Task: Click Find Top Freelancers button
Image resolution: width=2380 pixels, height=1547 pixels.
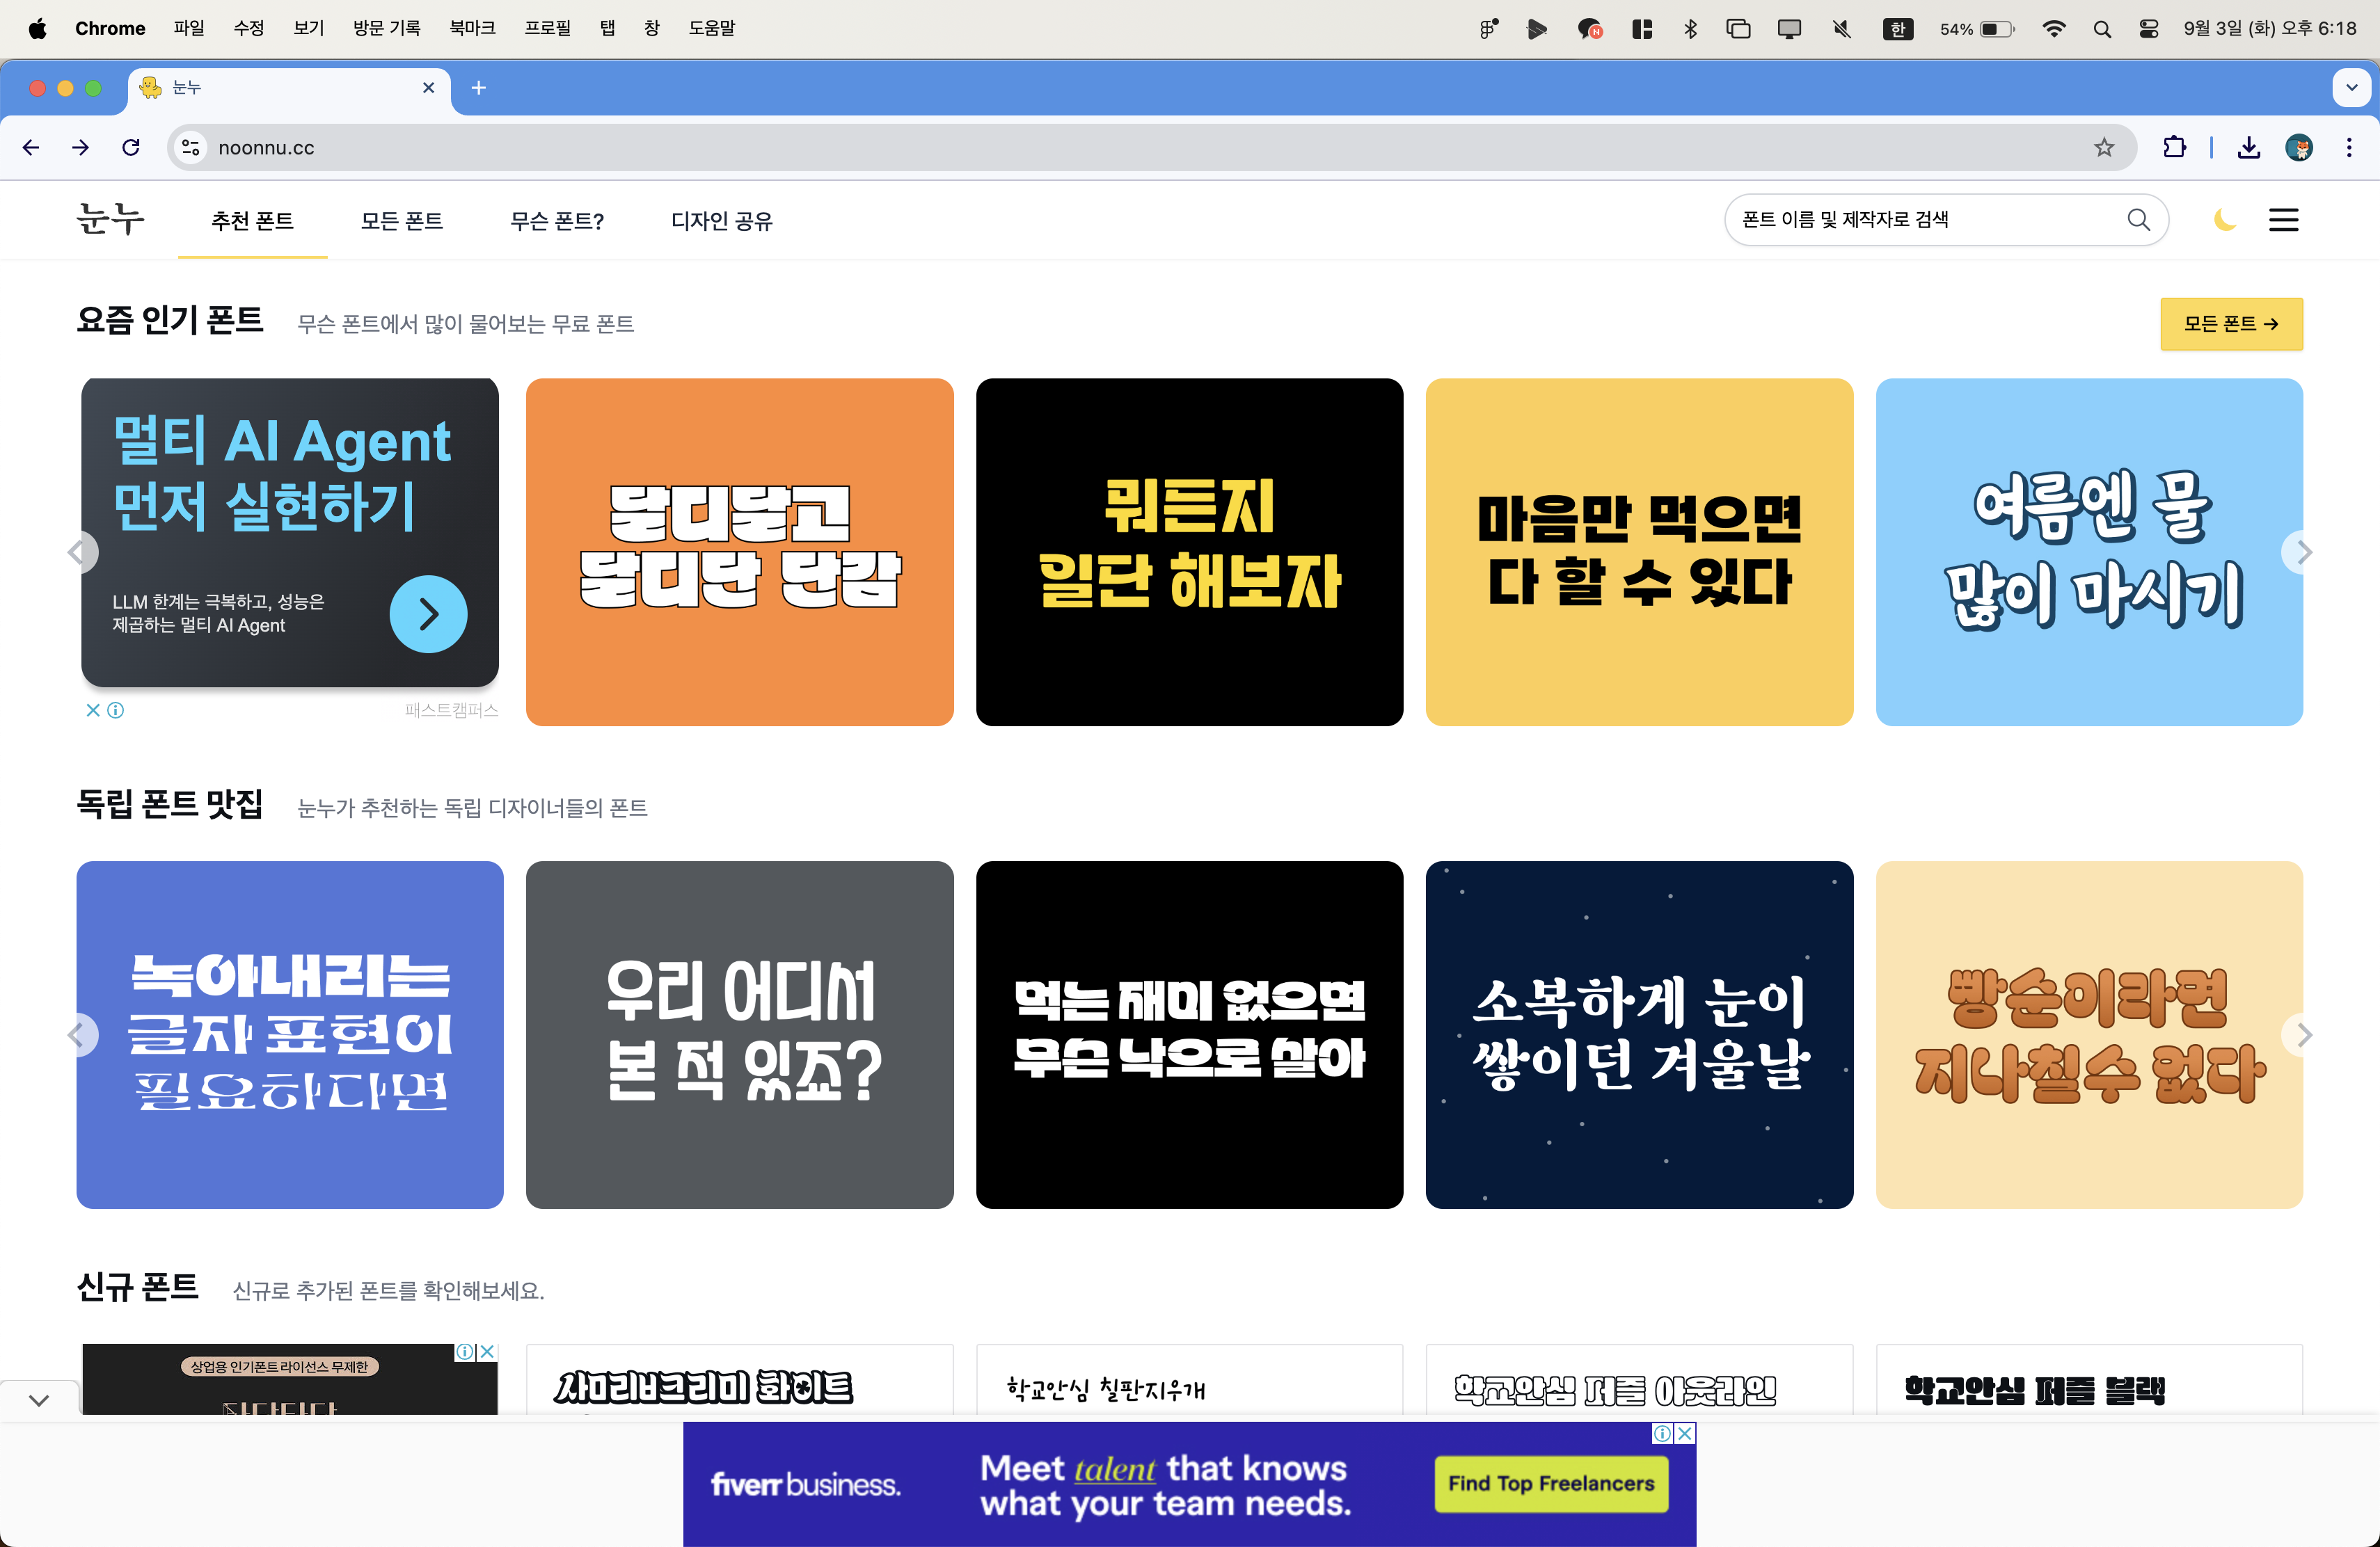Action: point(1550,1483)
